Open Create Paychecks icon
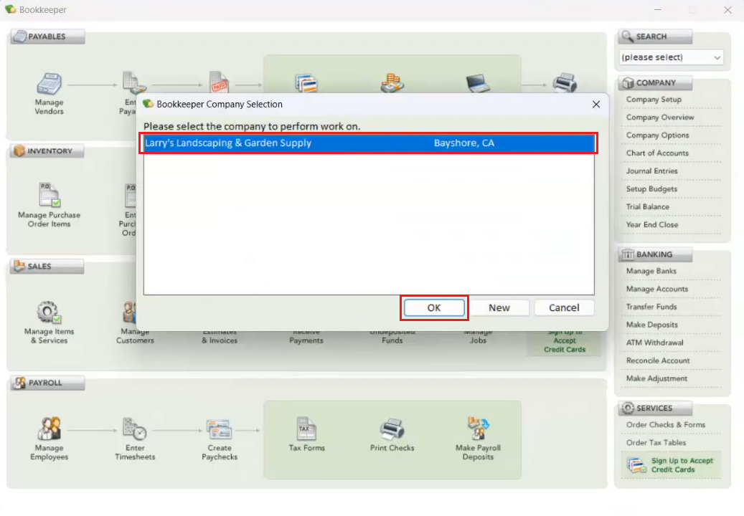 tap(220, 430)
